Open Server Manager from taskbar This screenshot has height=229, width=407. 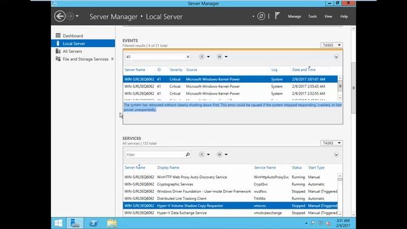[x=75, y=223]
